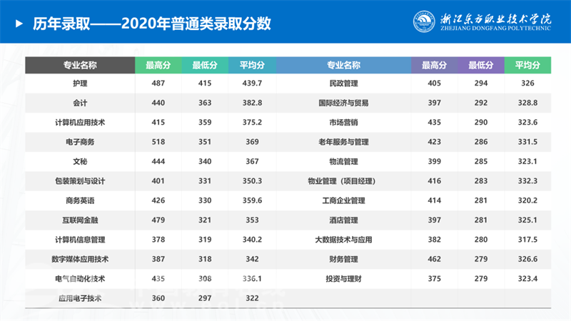Click the purple 最低分 header in right table
Image resolution: width=571 pixels, height=321 pixels.
tap(481, 65)
